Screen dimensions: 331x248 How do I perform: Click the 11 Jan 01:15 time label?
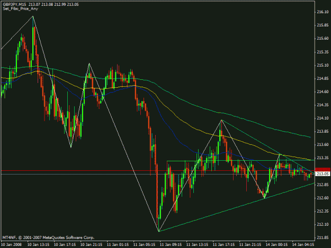pyautogui.click(x=118, y=245)
